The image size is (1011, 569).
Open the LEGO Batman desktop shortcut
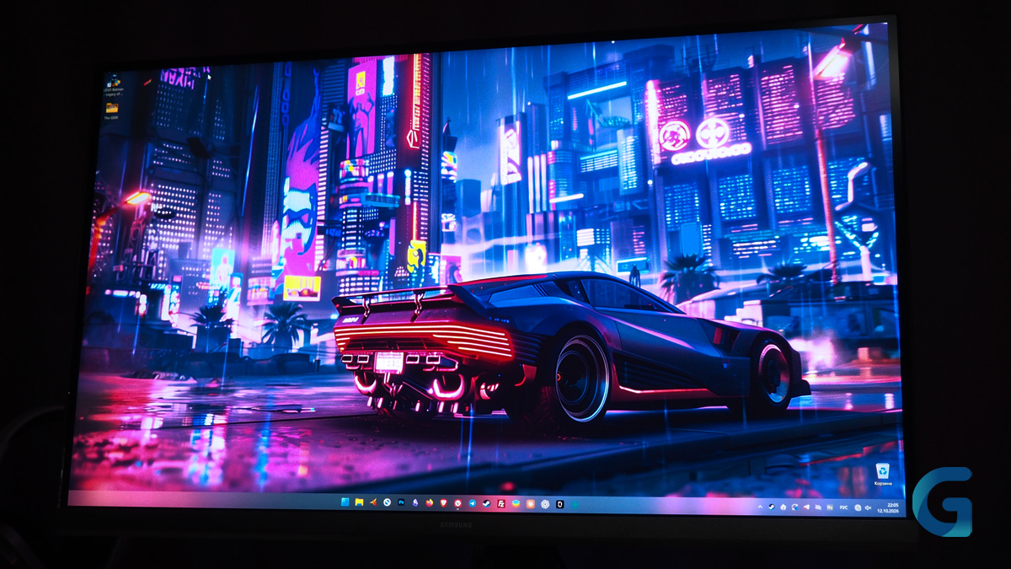tap(112, 84)
